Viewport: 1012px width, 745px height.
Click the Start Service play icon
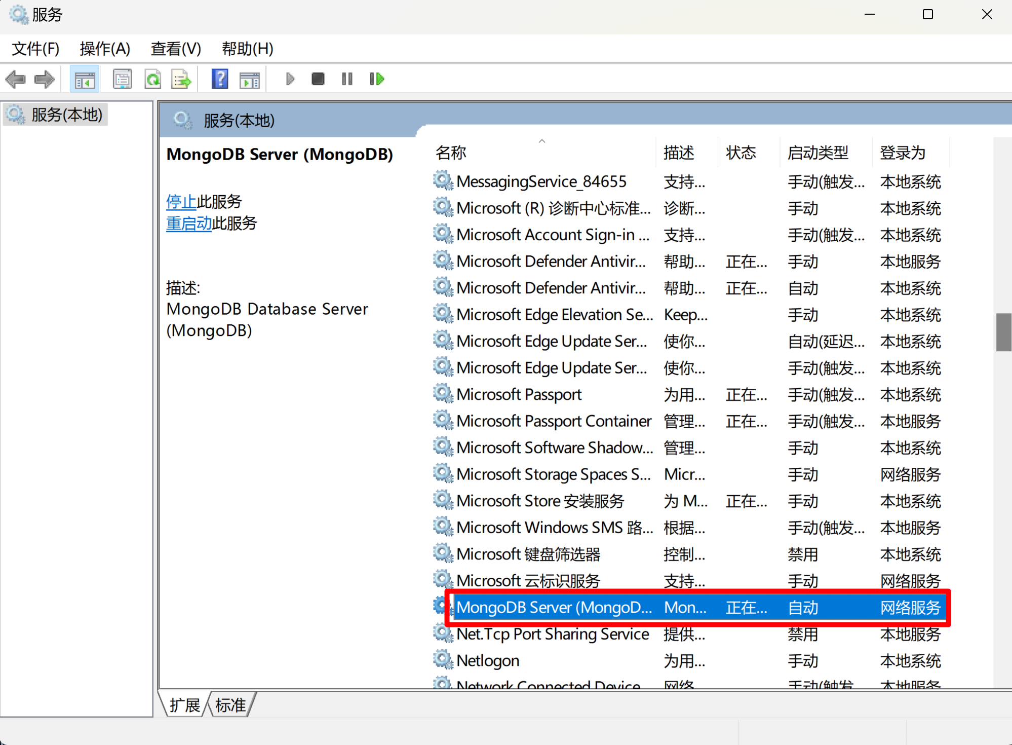[x=290, y=79]
